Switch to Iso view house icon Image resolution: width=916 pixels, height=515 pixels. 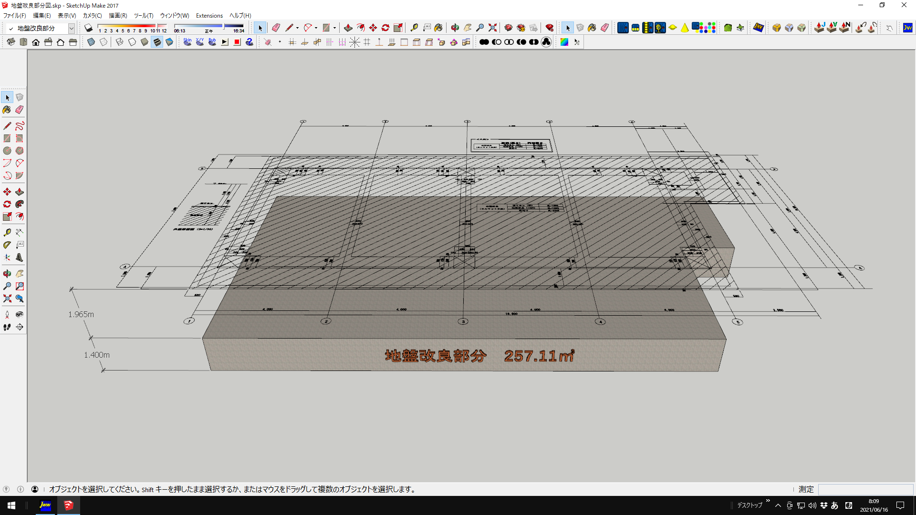[x=11, y=42]
